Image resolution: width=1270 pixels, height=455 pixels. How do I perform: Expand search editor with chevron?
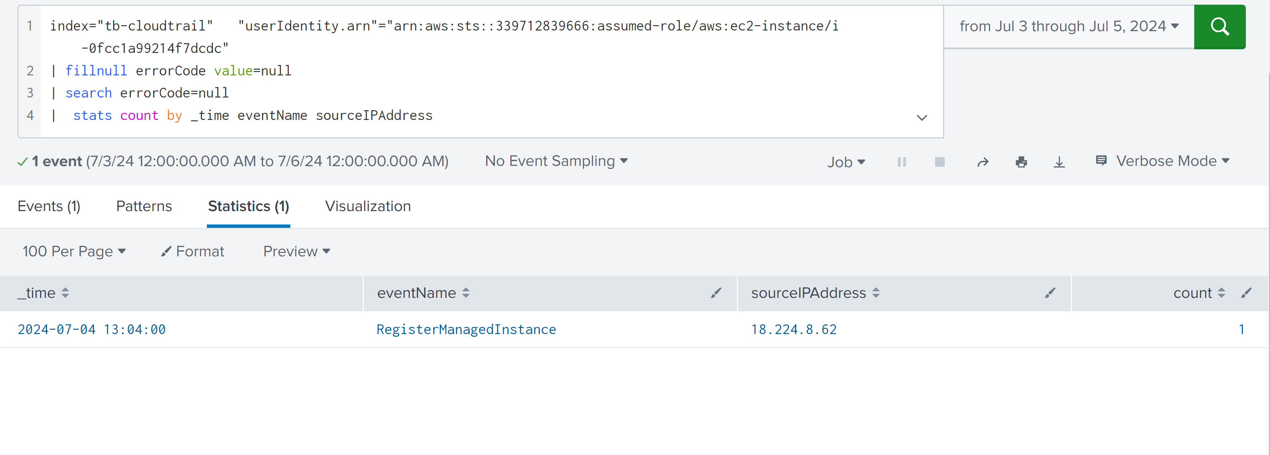tap(921, 118)
